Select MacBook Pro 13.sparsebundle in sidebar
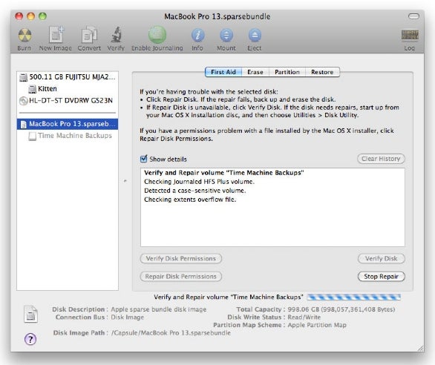 [68, 124]
